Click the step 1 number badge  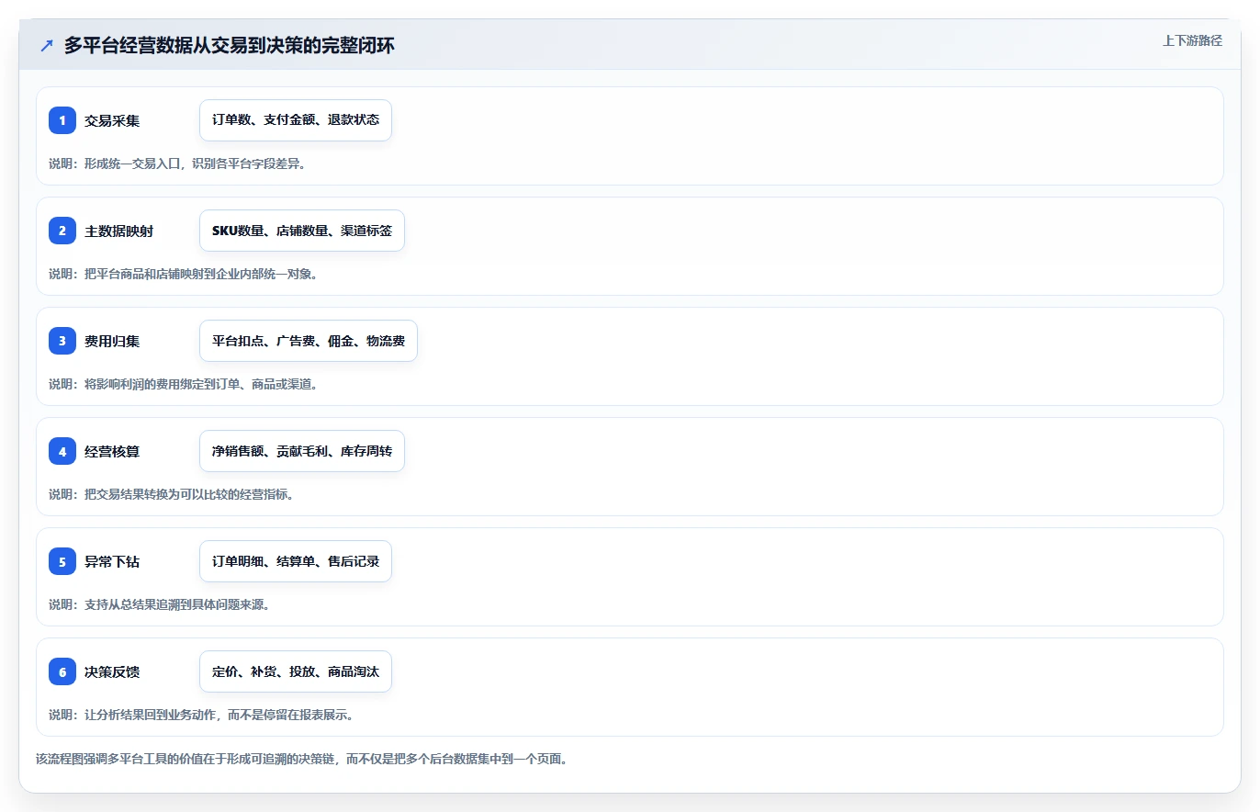point(62,120)
